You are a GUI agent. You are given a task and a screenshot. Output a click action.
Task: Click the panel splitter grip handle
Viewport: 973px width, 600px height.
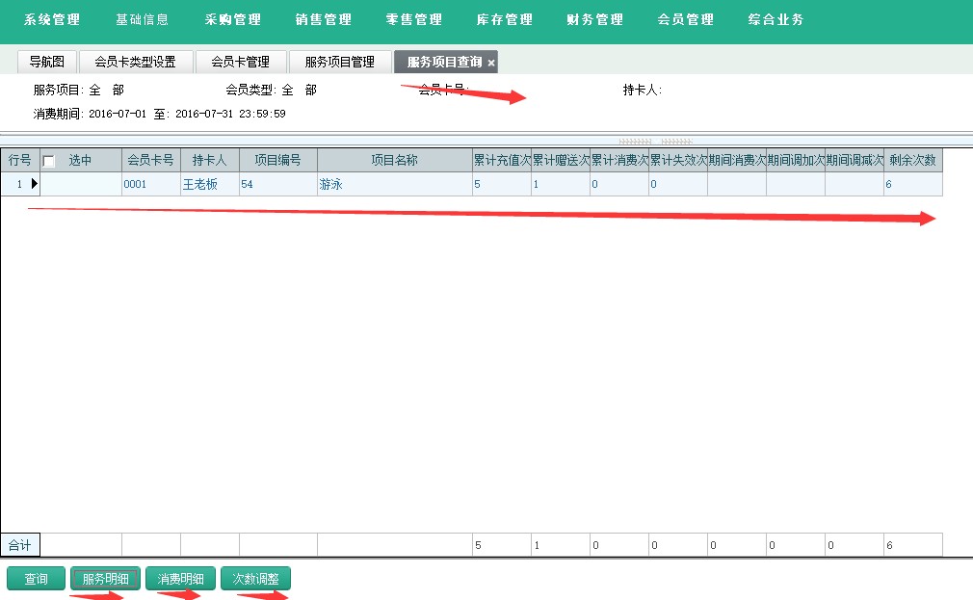[655, 142]
